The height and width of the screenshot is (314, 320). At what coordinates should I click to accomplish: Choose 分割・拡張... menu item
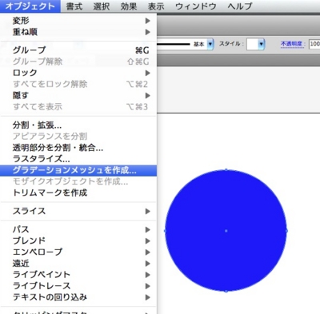78,125
